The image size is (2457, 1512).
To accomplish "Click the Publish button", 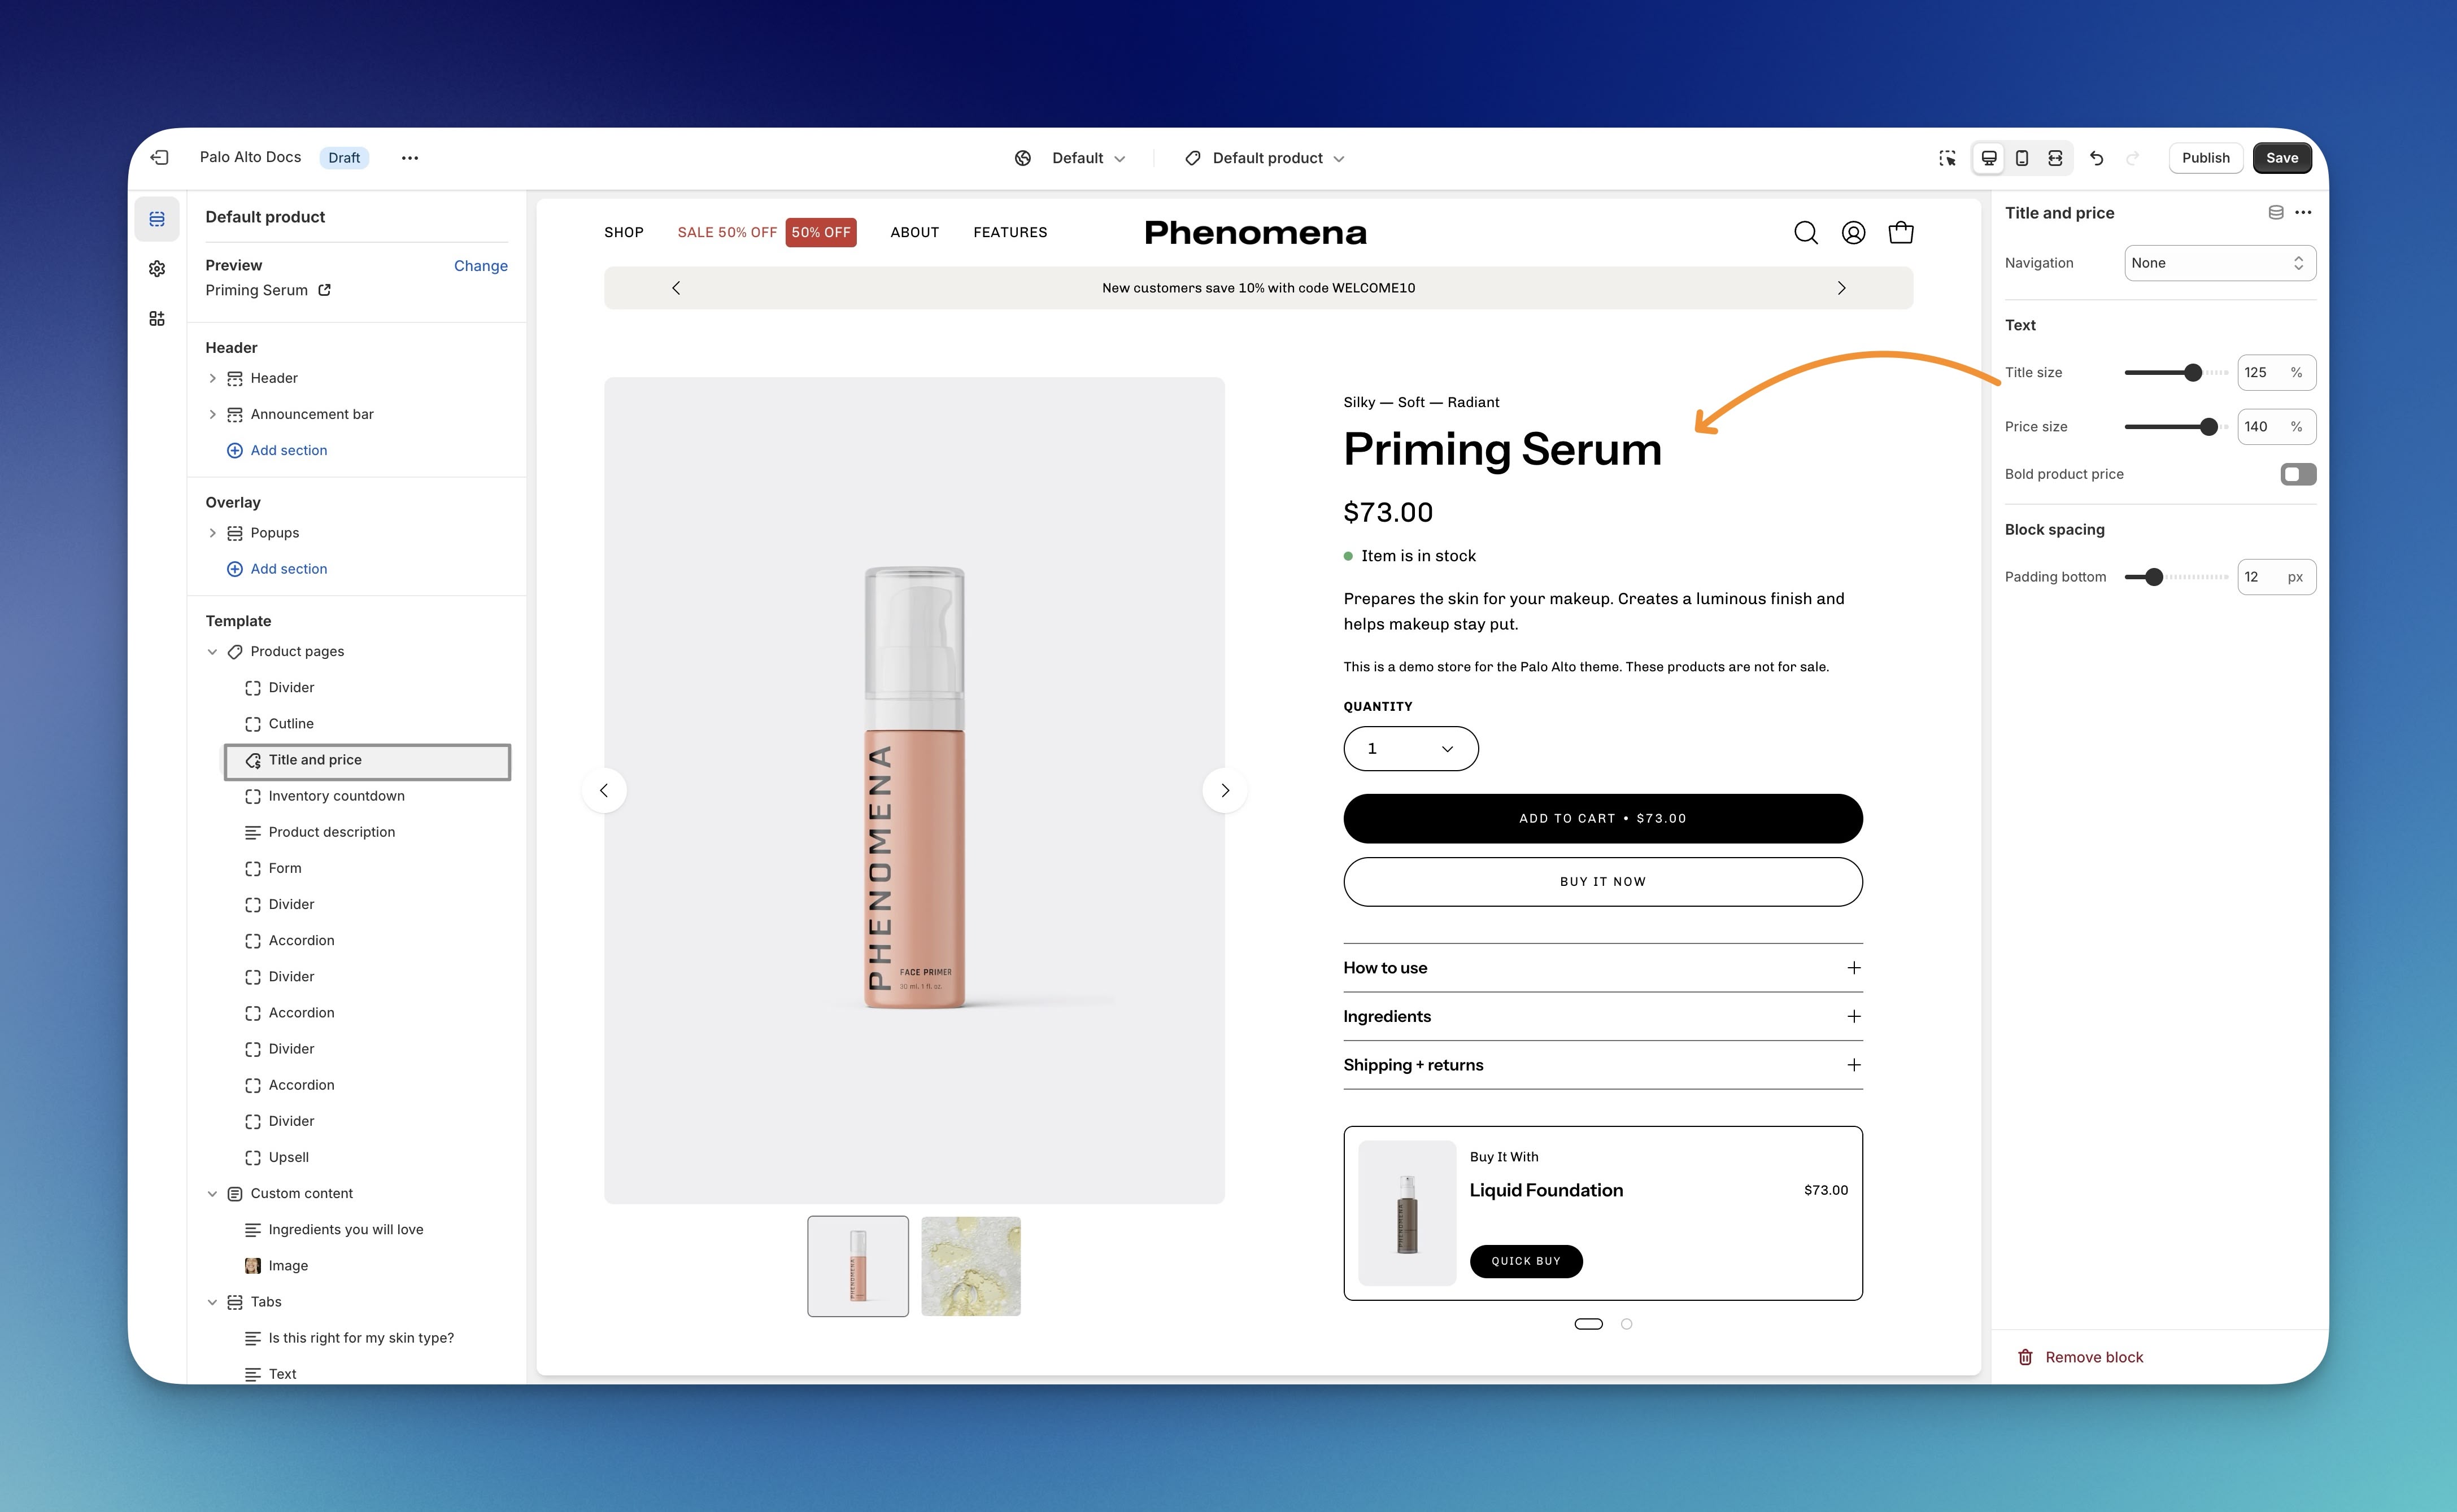I will (x=2205, y=158).
